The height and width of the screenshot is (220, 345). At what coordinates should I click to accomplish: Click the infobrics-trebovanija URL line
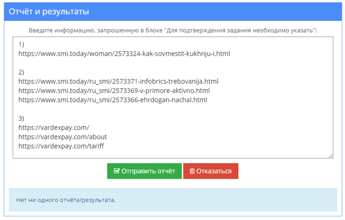click(118, 81)
